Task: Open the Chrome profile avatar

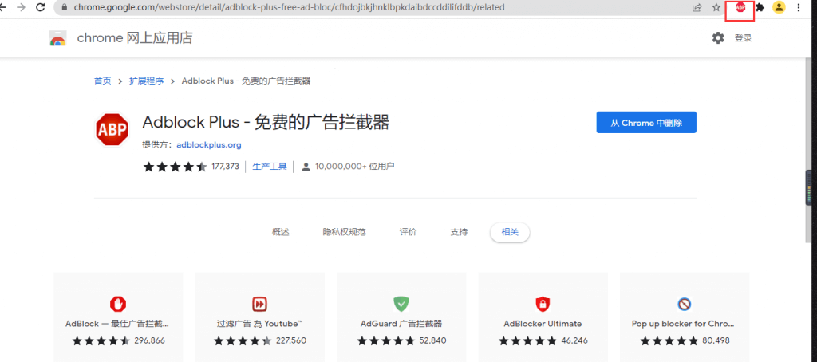Action: [x=779, y=7]
